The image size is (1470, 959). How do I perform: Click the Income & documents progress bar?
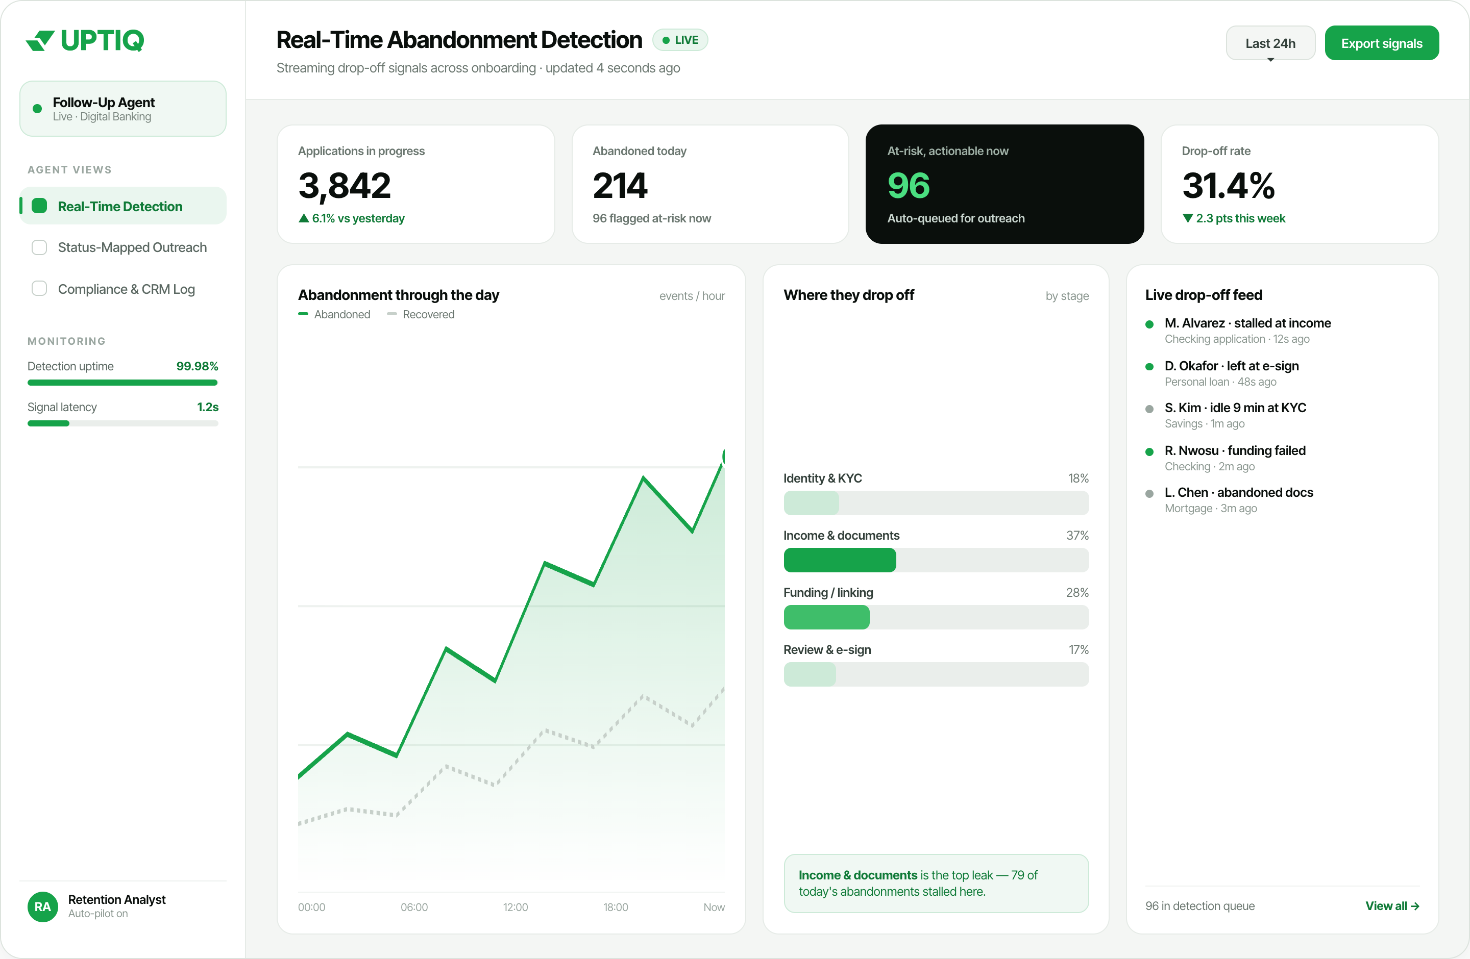[936, 560]
